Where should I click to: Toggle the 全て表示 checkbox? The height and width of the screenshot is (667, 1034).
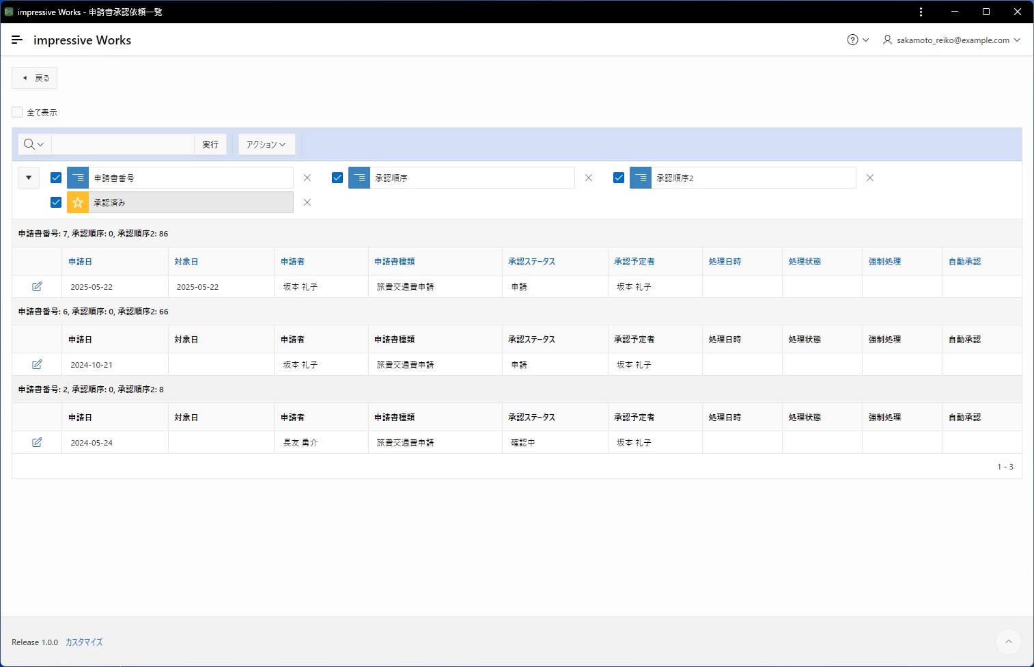pyautogui.click(x=18, y=112)
